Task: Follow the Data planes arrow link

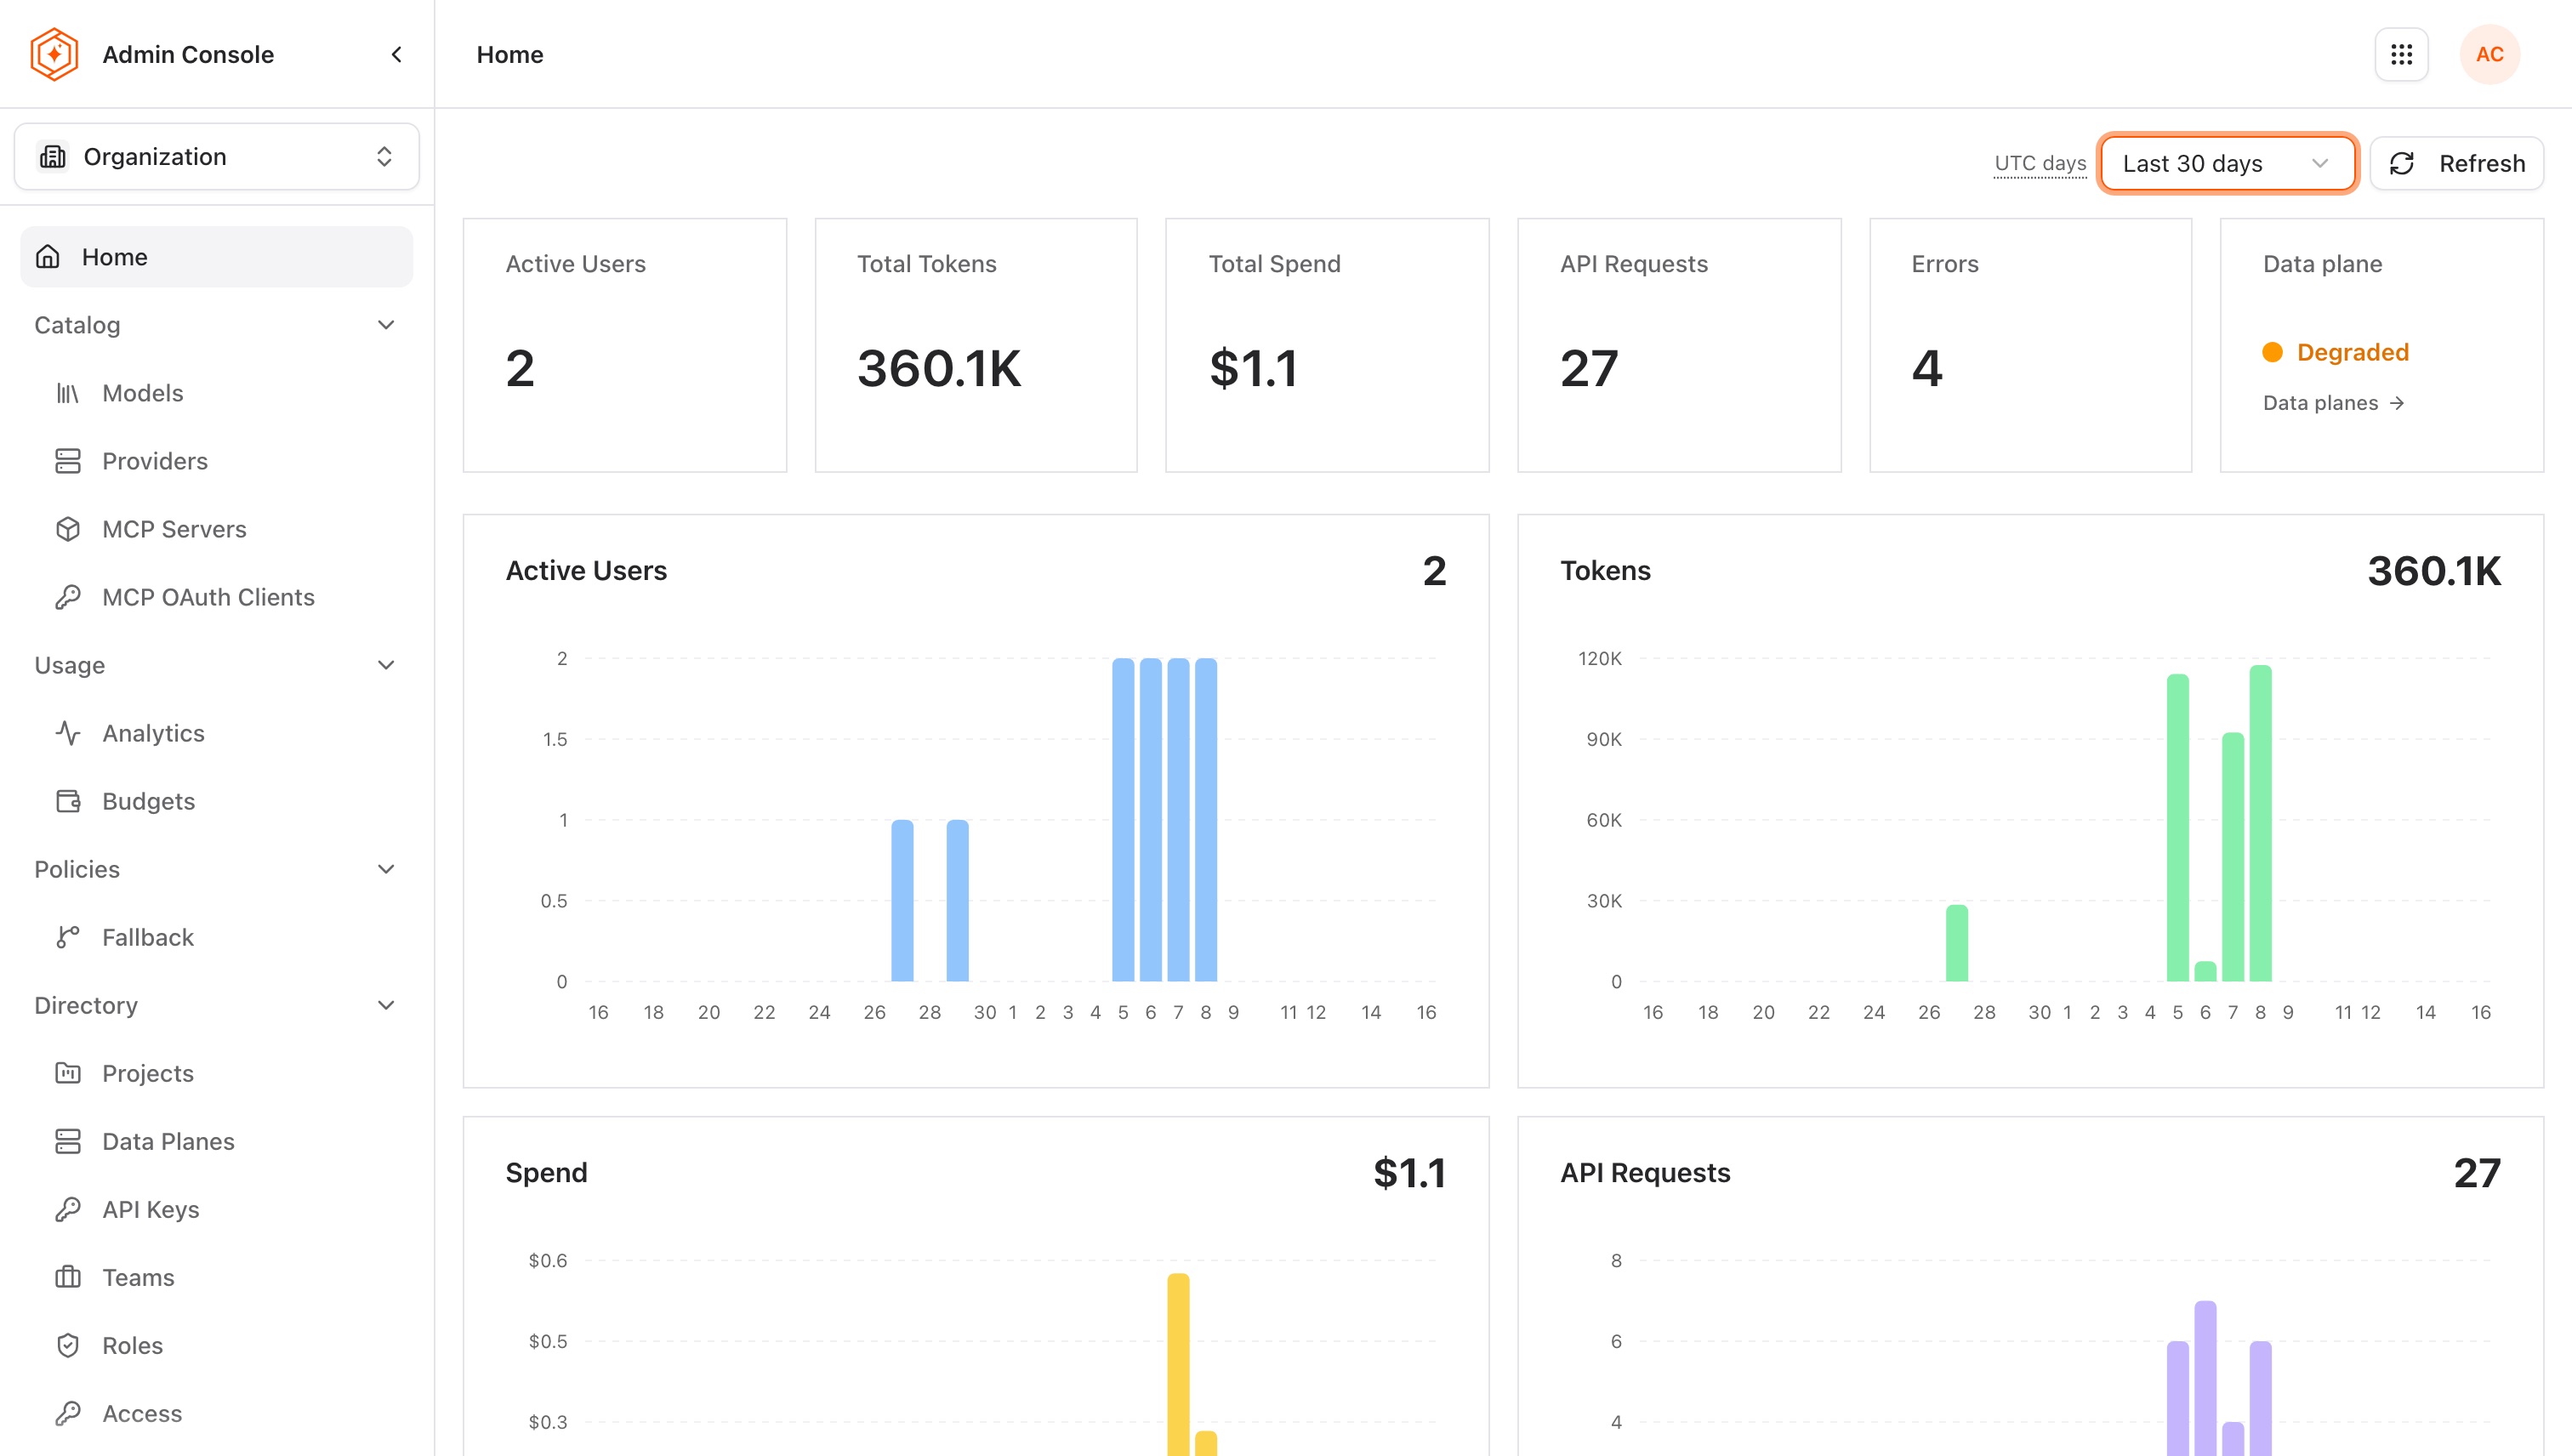Action: click(2332, 403)
